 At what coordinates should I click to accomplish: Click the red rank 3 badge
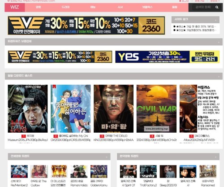[102, 136]
